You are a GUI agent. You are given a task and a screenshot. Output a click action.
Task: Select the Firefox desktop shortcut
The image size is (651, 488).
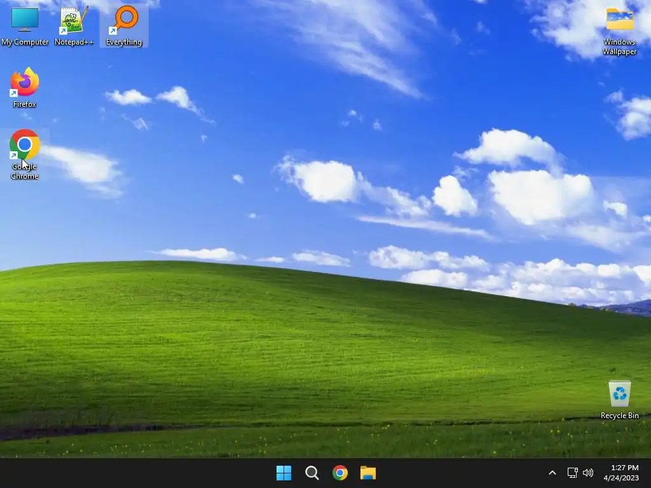coord(25,88)
